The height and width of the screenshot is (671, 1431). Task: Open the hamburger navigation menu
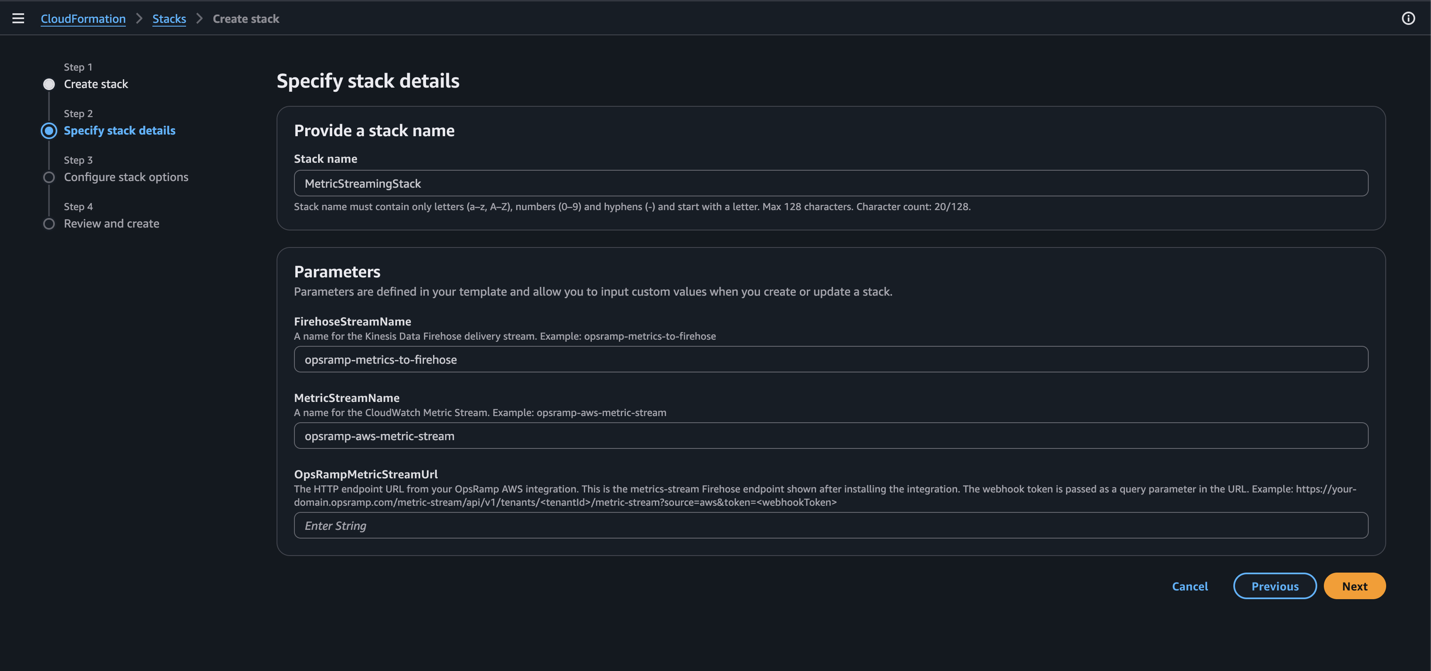click(x=18, y=18)
